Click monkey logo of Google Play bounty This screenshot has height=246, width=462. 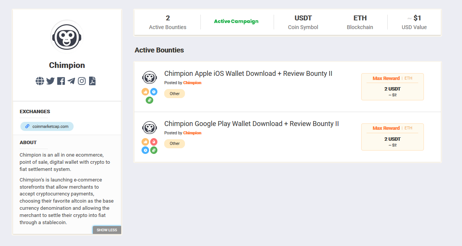pyautogui.click(x=149, y=128)
